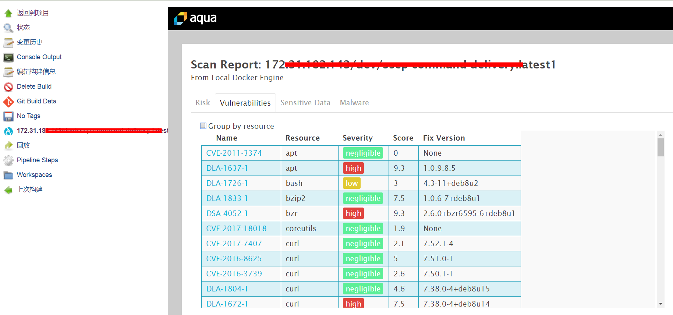The image size is (673, 315).
Task: Click the Name column header
Action: 227,138
